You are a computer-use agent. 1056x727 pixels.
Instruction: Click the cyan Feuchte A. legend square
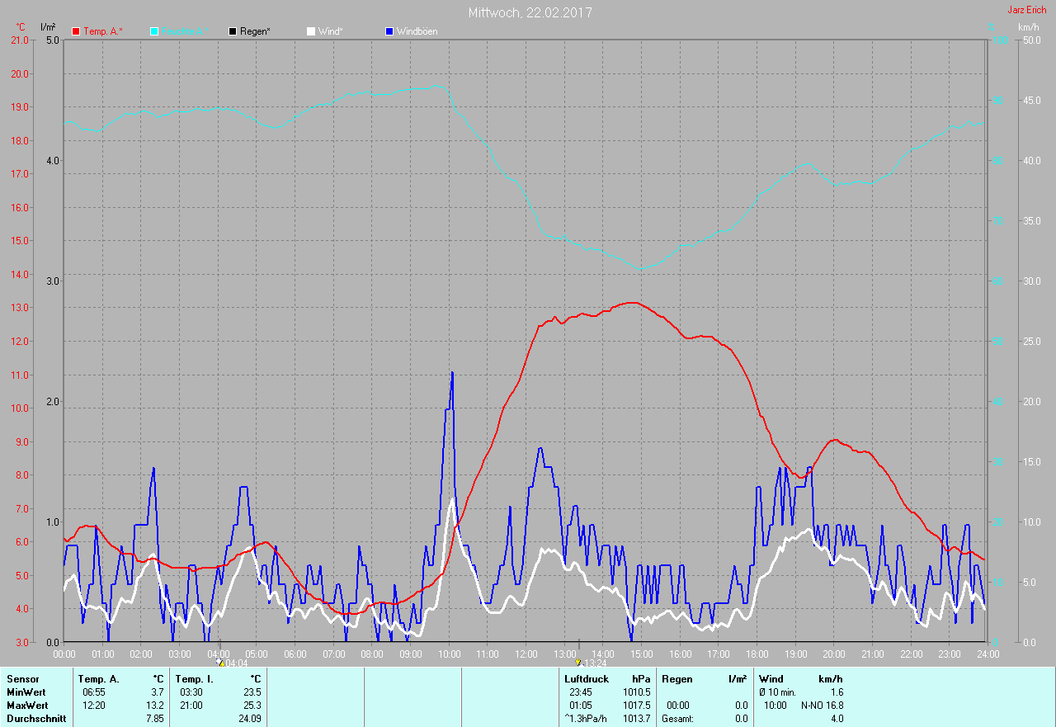154,31
